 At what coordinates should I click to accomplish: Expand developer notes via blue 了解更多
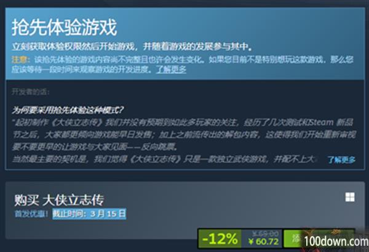point(341,160)
